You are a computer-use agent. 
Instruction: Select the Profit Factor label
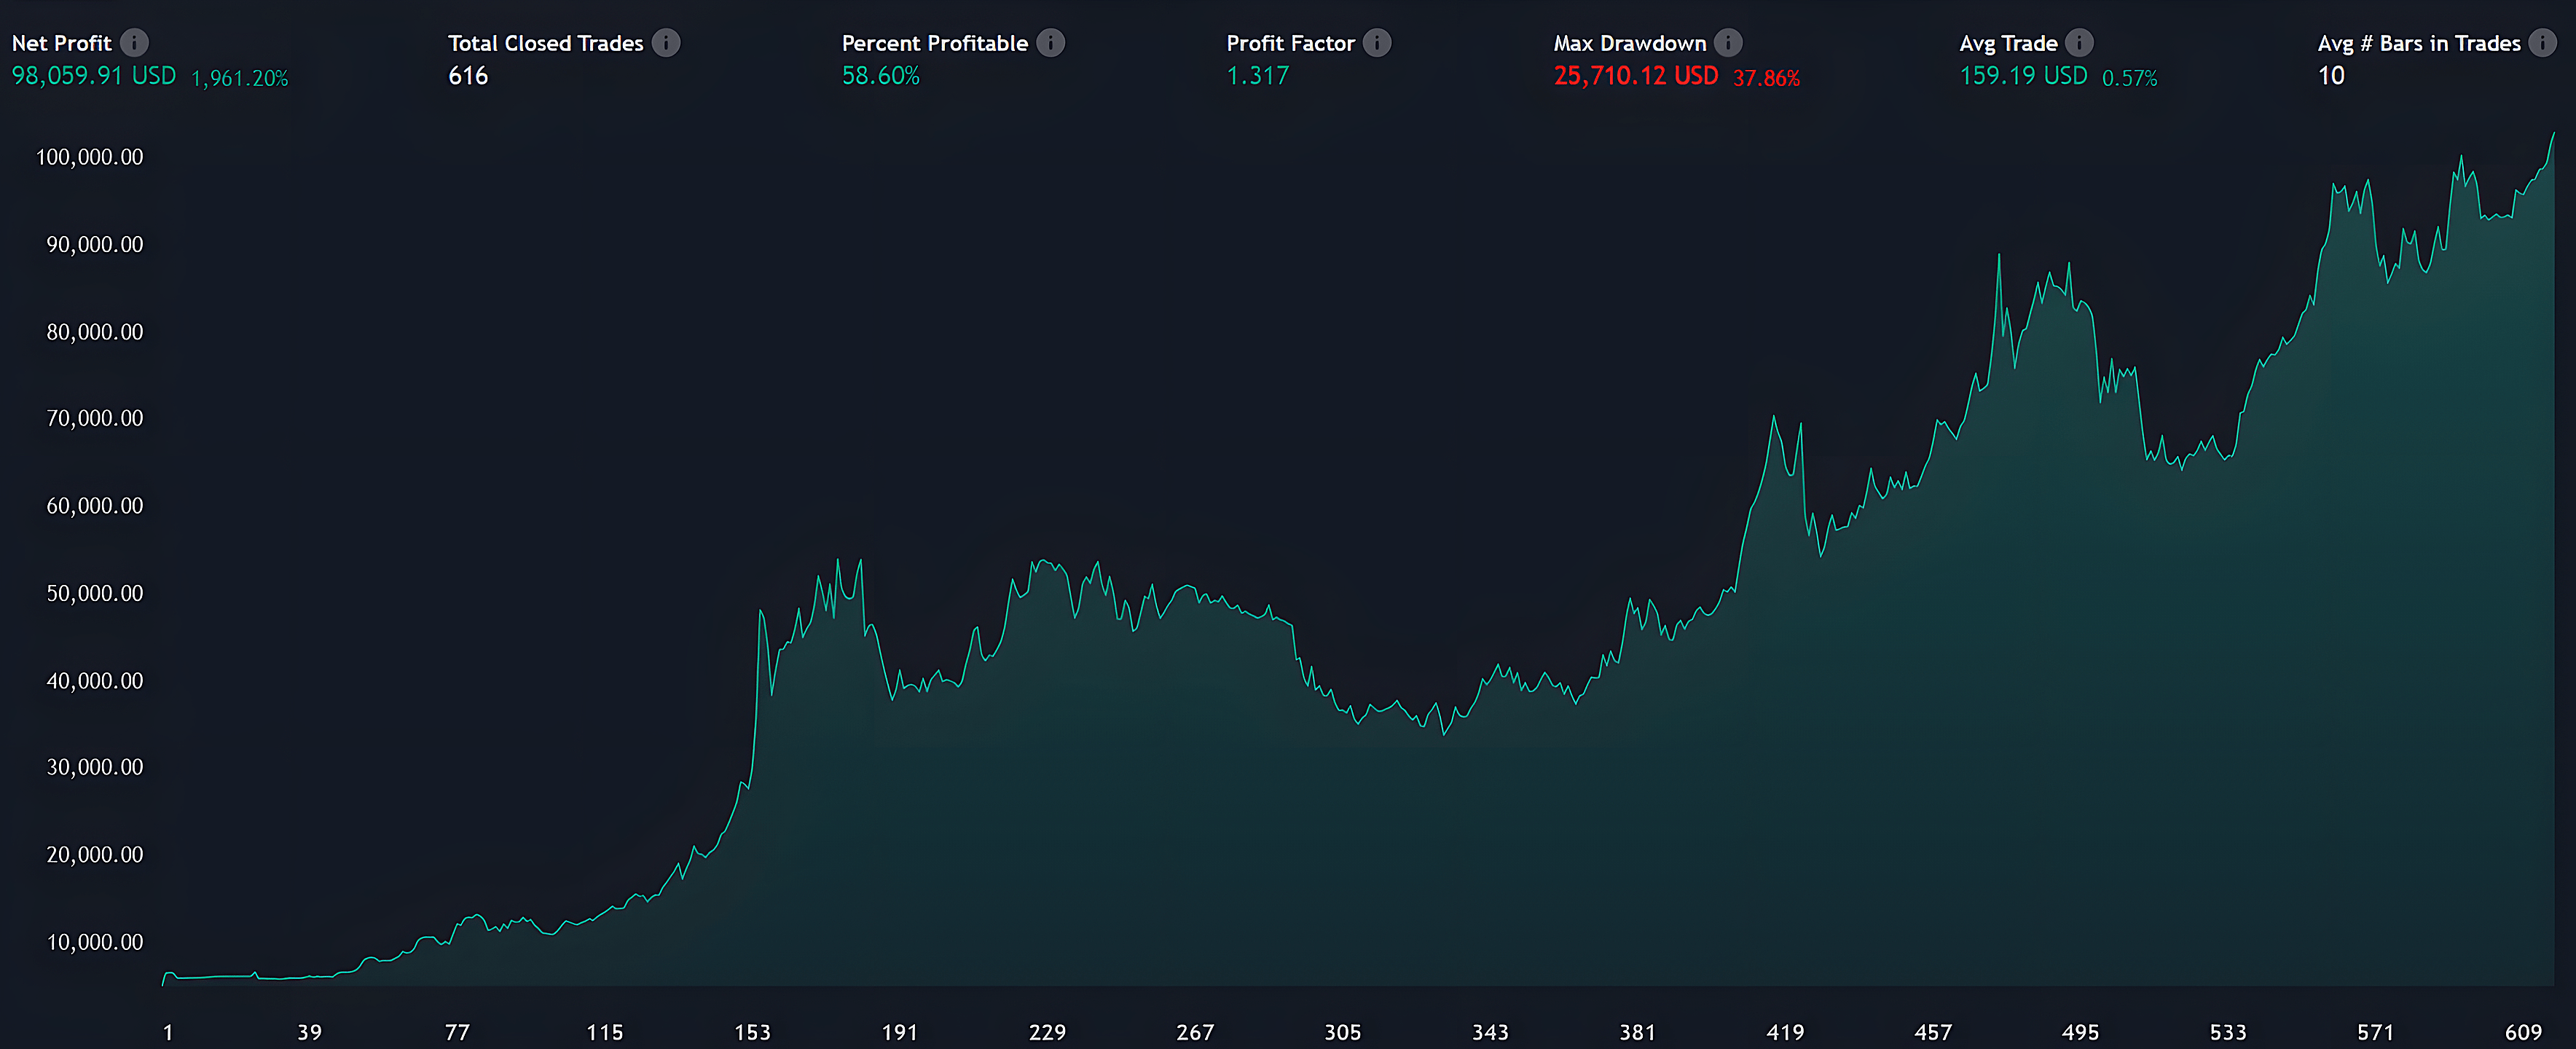pos(1290,43)
